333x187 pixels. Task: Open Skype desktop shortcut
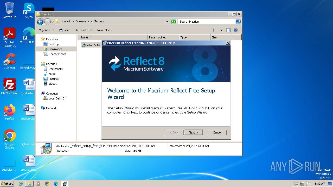(x=29, y=10)
